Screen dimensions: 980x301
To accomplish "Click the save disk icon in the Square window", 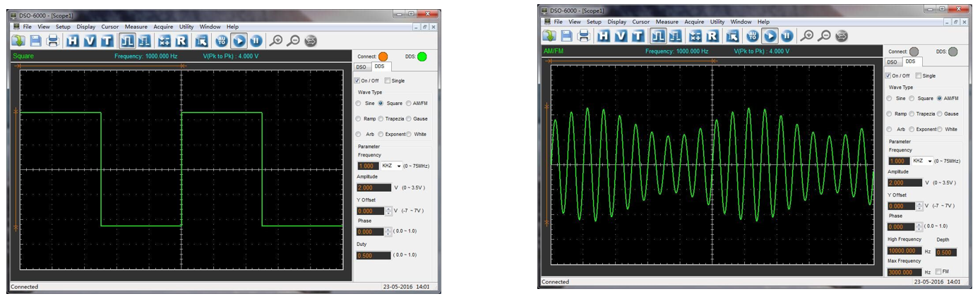I will (x=36, y=41).
